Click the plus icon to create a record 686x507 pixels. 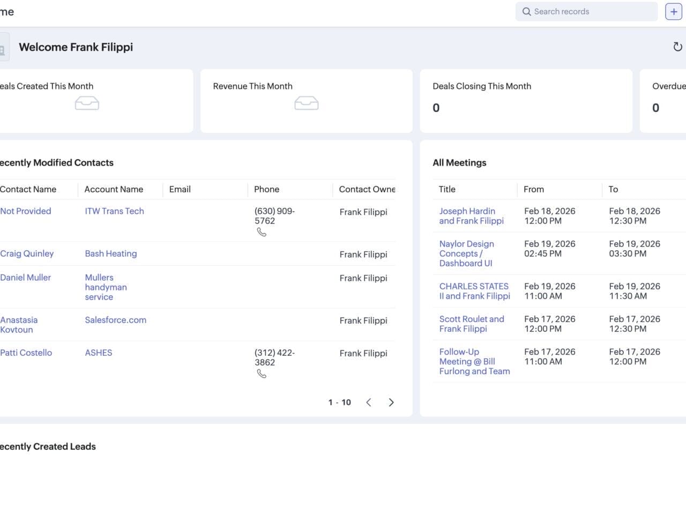(x=673, y=11)
